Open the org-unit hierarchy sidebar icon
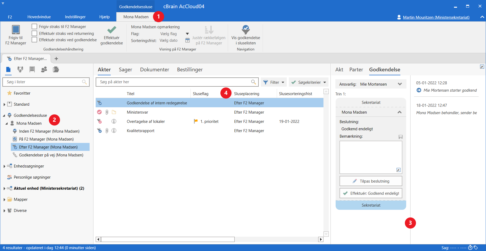The height and width of the screenshot is (251, 486). click(x=20, y=69)
